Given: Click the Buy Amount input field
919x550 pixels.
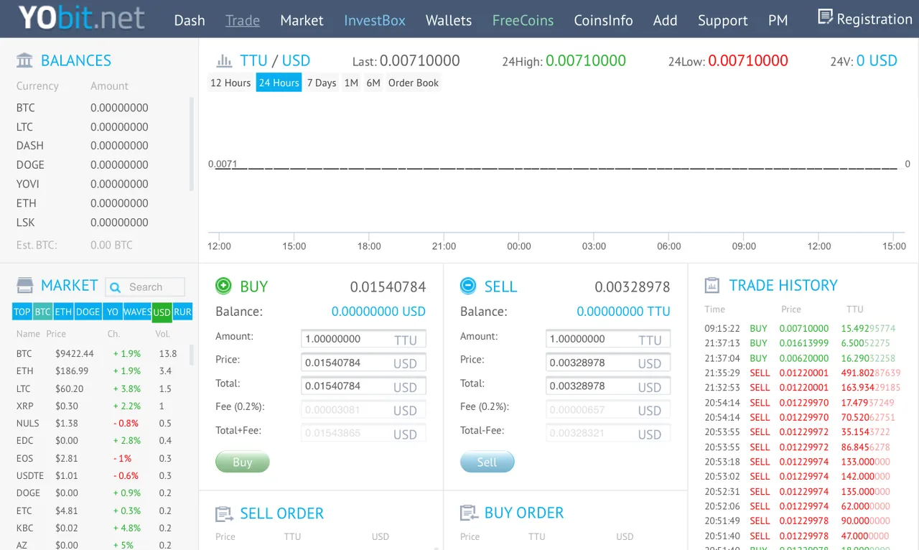Looking at the screenshot, I should (x=363, y=339).
